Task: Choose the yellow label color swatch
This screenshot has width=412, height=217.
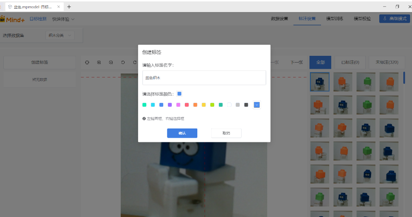Action: pos(204,104)
